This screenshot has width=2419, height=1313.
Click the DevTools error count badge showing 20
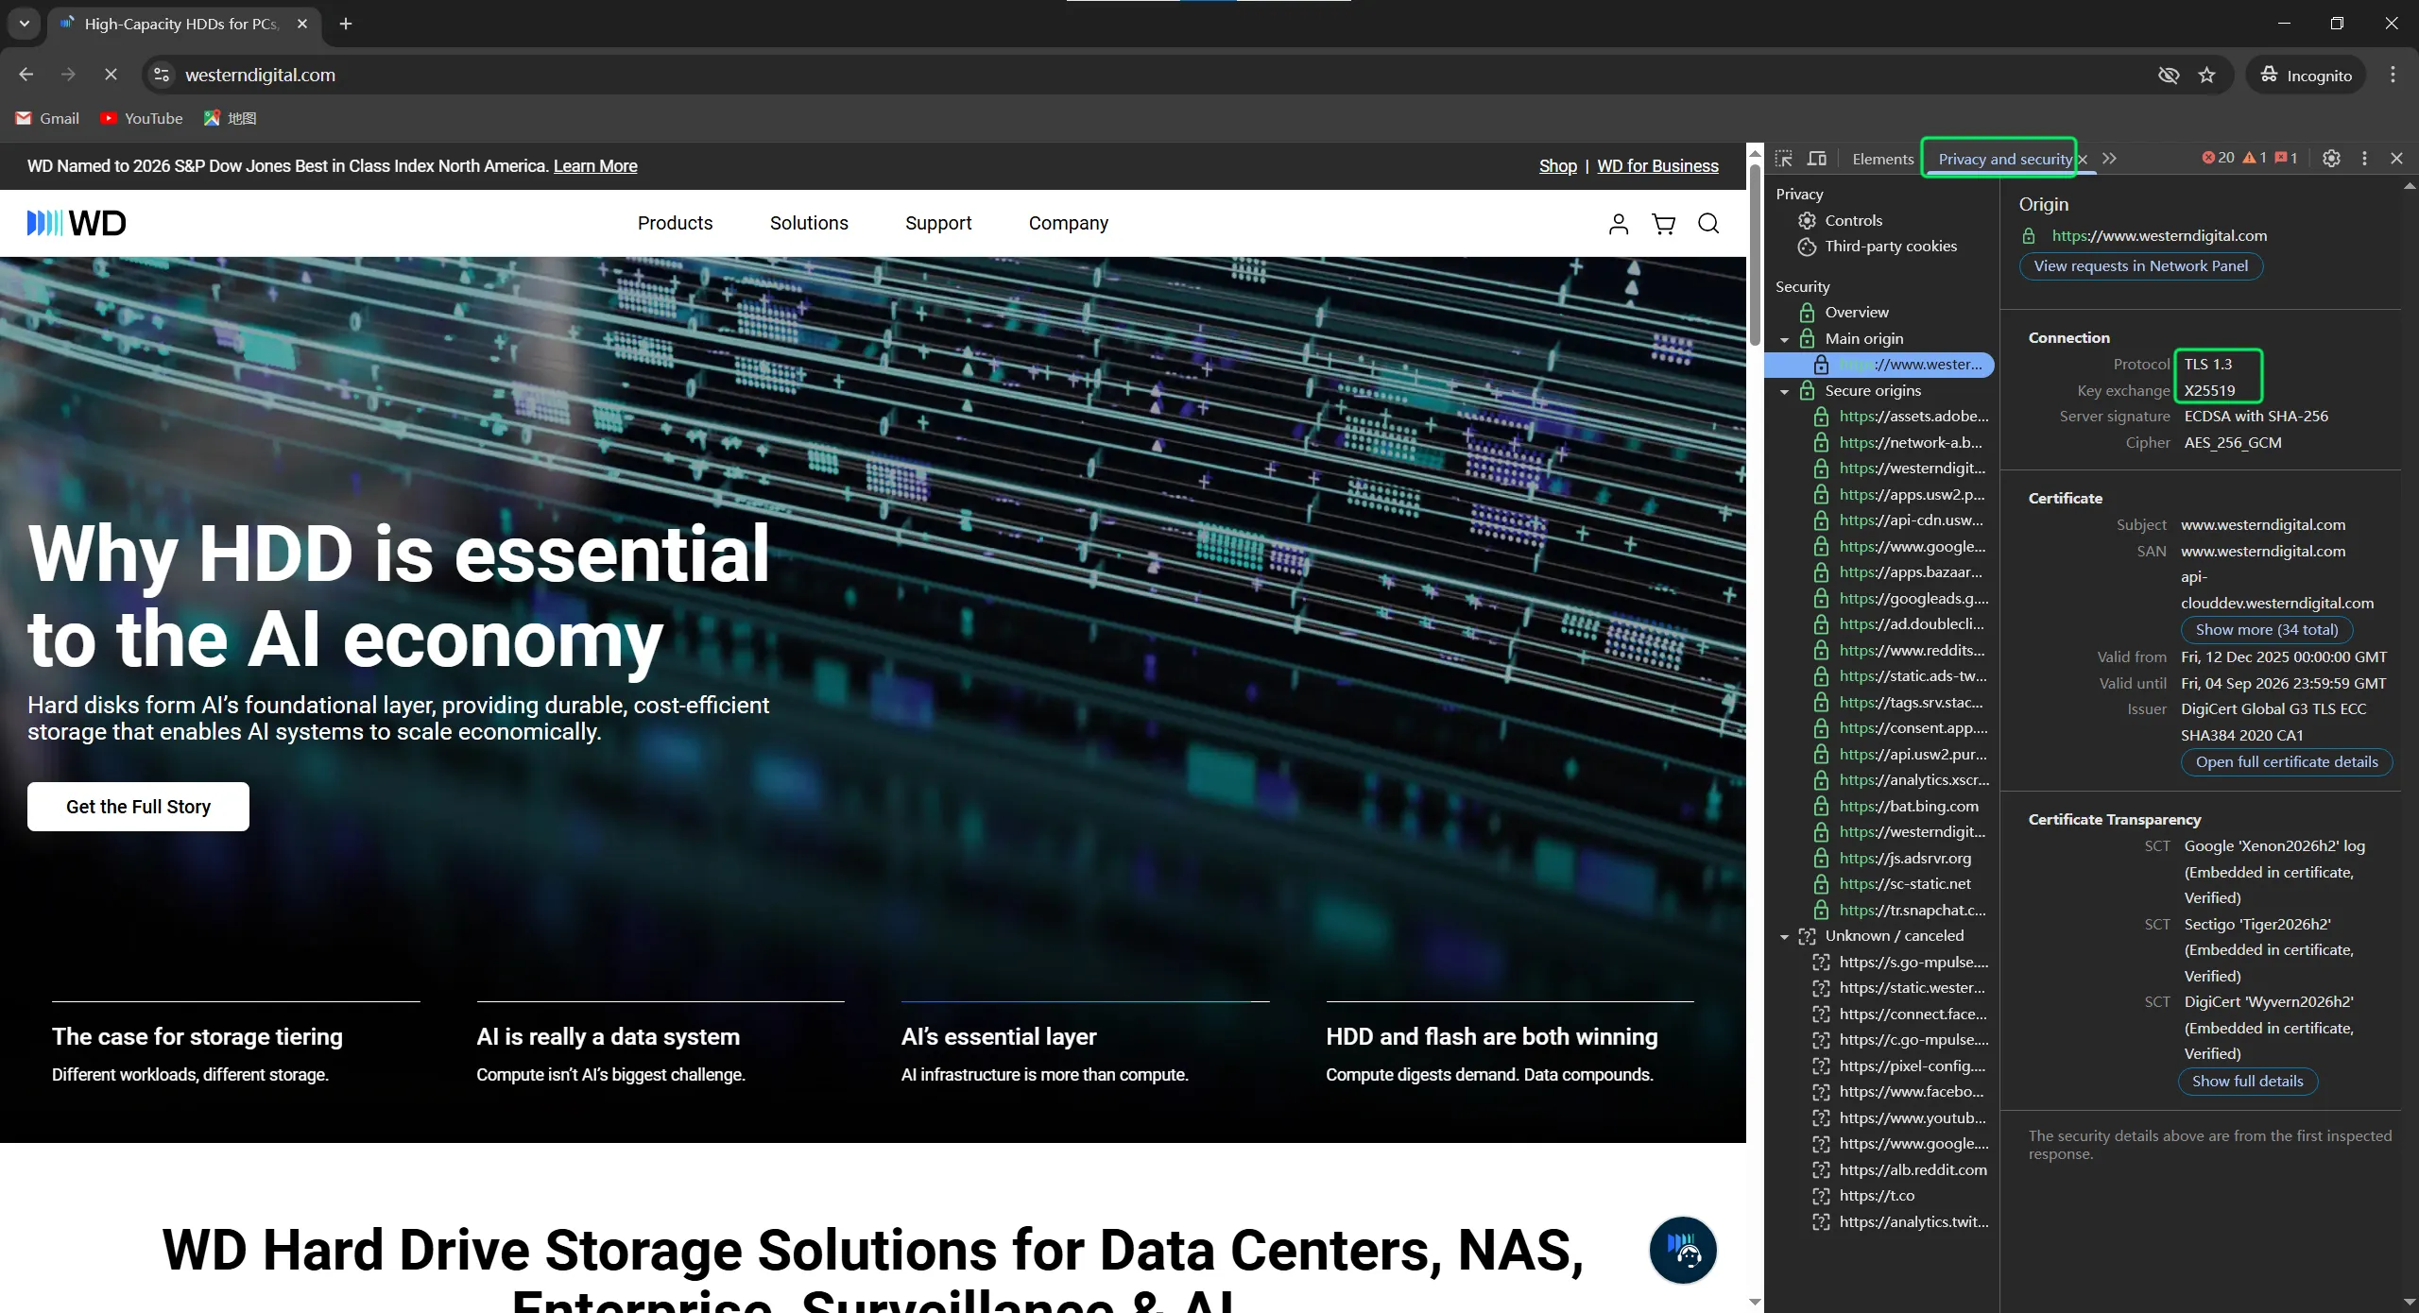pyautogui.click(x=2218, y=158)
